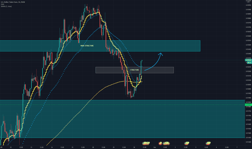Click the 0.92700 price axis label

[x=248, y=27]
